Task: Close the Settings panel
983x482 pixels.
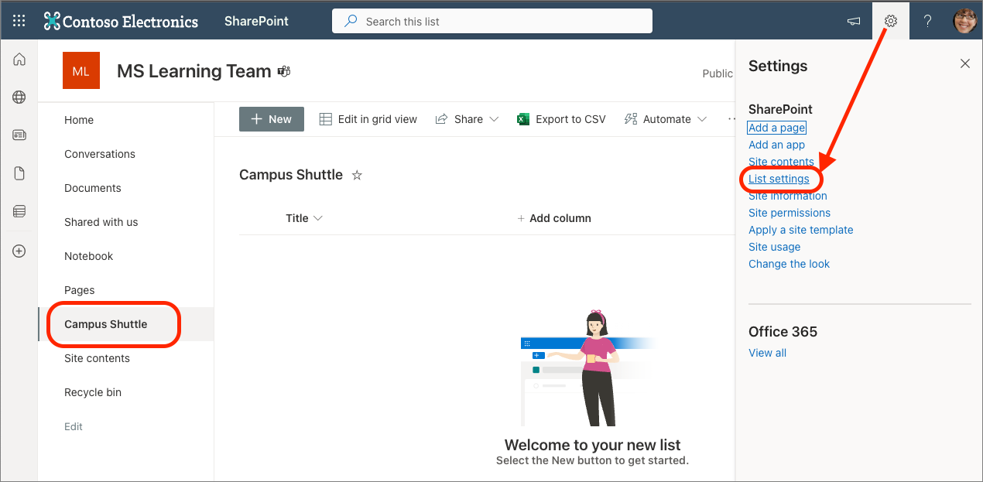Action: (x=964, y=63)
